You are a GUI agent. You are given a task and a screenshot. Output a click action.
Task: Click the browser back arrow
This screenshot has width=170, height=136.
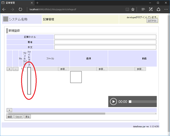pyautogui.click(x=4, y=9)
